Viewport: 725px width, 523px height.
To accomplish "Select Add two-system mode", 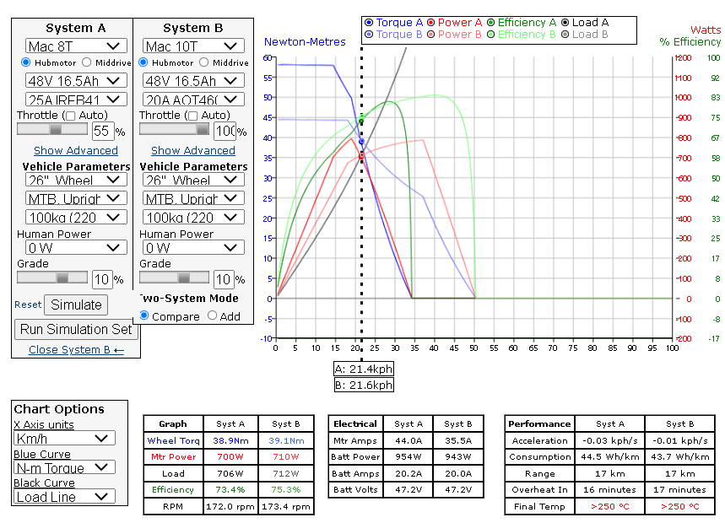I will (x=212, y=316).
